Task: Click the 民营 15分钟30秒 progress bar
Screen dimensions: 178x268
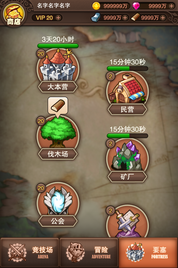Action: pyautogui.click(x=127, y=69)
